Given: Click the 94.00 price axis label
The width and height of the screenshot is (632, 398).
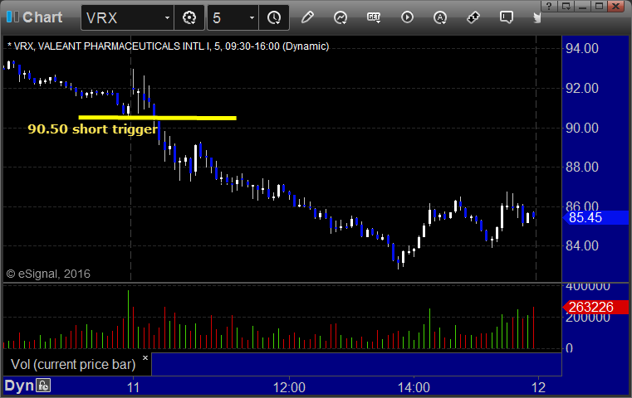Looking at the screenshot, I should click(582, 49).
